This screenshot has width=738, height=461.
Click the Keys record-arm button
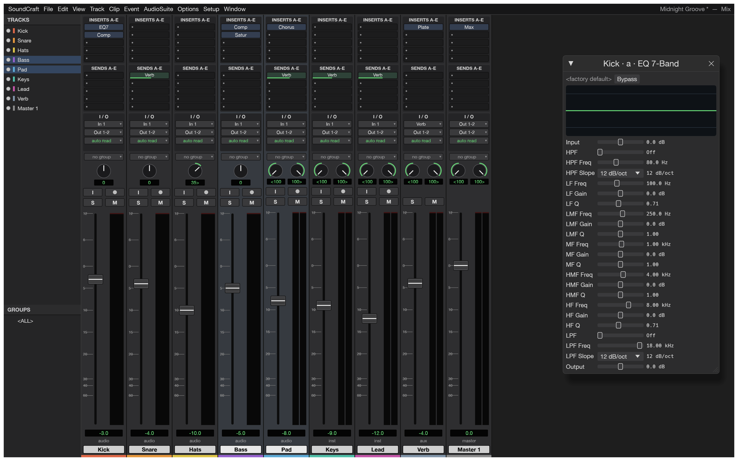343,191
